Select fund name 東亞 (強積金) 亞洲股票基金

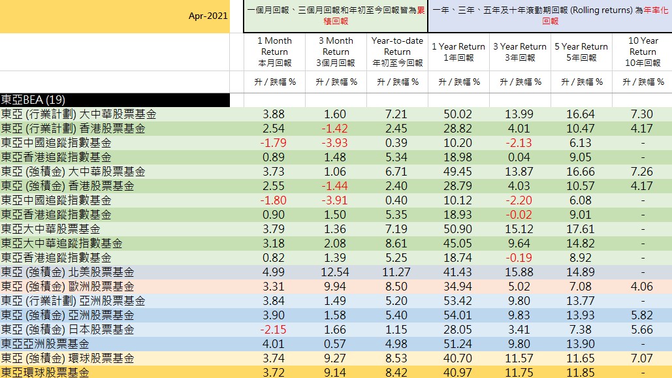(68, 315)
